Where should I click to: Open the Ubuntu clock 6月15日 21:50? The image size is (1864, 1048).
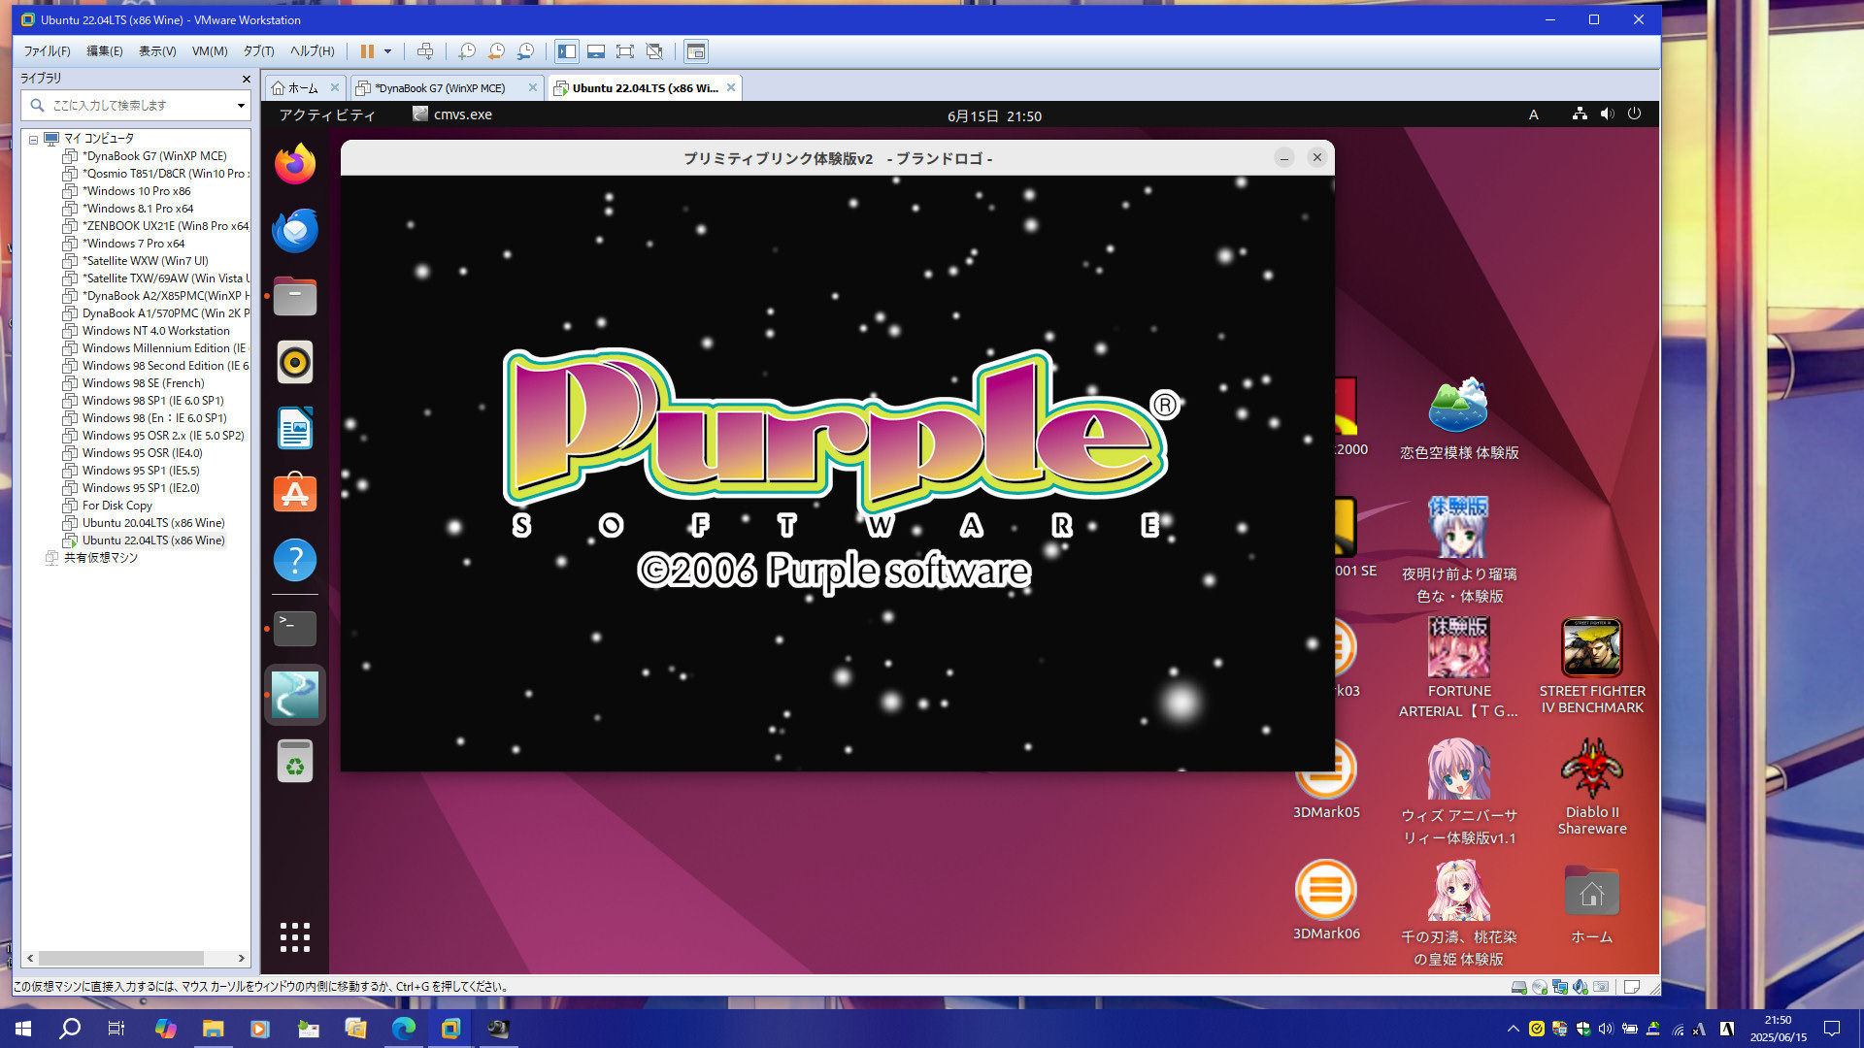(x=994, y=115)
